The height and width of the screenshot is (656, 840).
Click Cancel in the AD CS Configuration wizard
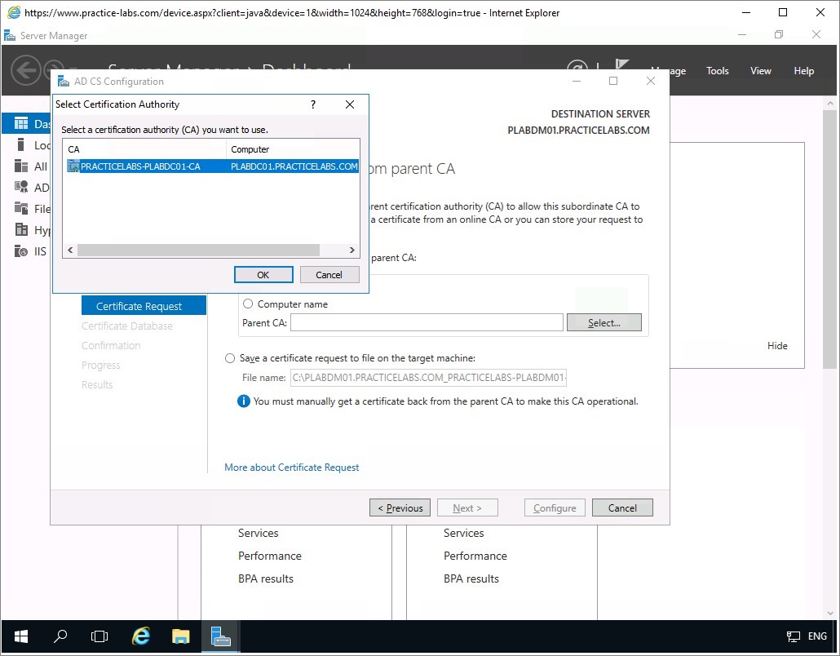coord(622,508)
